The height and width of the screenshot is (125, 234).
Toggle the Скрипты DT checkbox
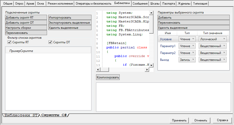click(x=50, y=42)
